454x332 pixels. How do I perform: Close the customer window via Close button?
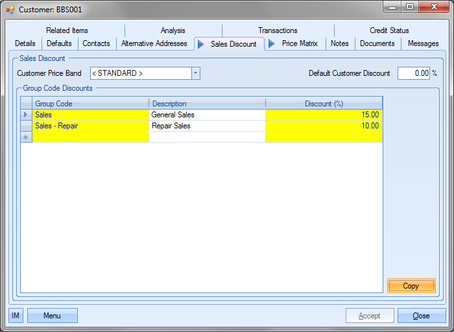421,316
